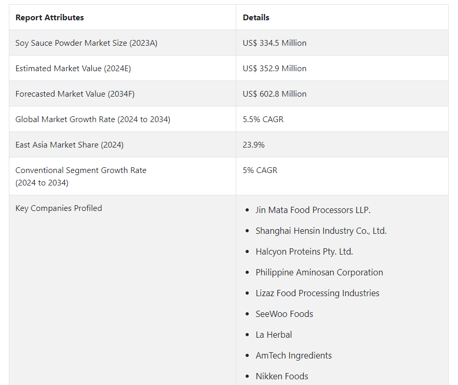
Task: Click Halcyon Proteins Pty. Ltd. entry
Action: click(304, 251)
